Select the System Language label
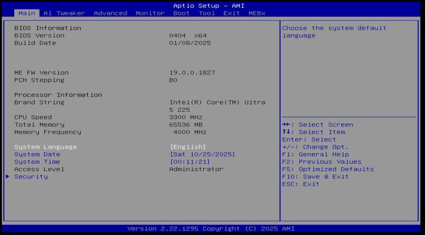Image resolution: width=425 pixels, height=235 pixels. coord(46,147)
